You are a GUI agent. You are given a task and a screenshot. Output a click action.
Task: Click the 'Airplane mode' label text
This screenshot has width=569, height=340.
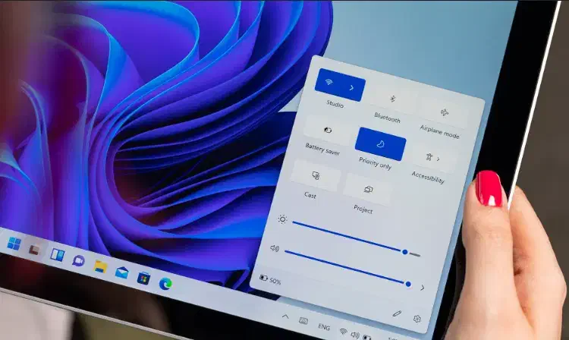439,132
